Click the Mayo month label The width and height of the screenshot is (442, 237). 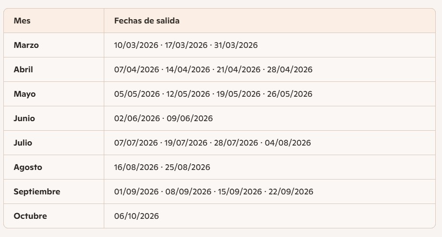tap(25, 94)
